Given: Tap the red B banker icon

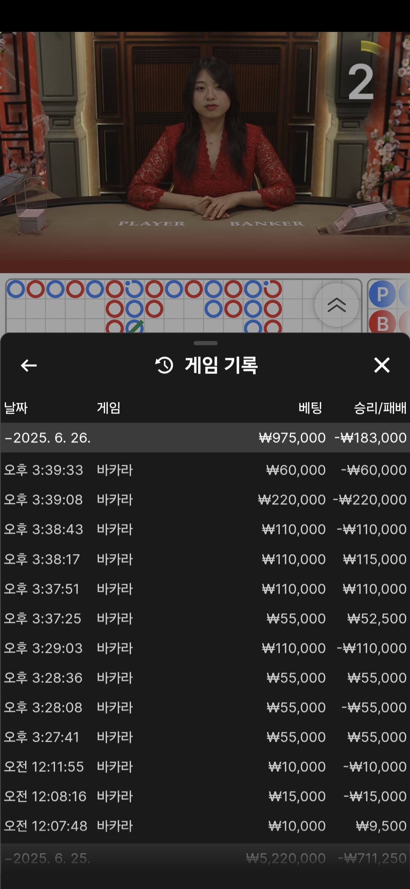Looking at the screenshot, I should click(x=382, y=324).
